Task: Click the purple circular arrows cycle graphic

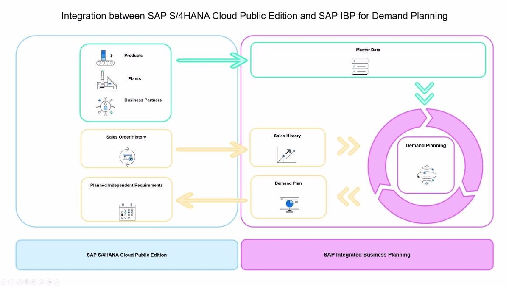Action: 425,165
